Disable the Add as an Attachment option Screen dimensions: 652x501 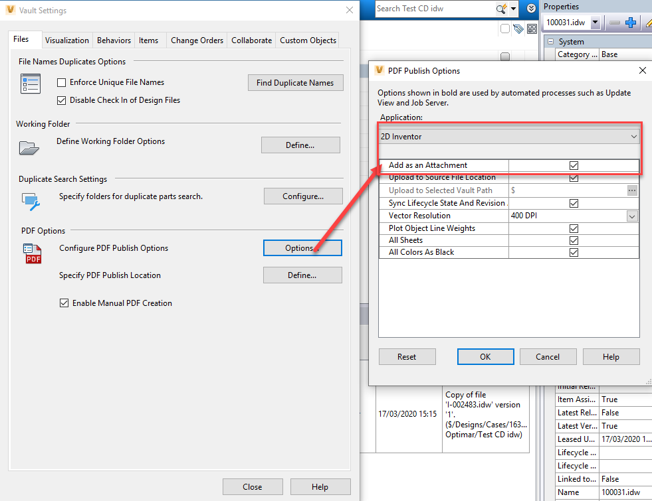573,165
